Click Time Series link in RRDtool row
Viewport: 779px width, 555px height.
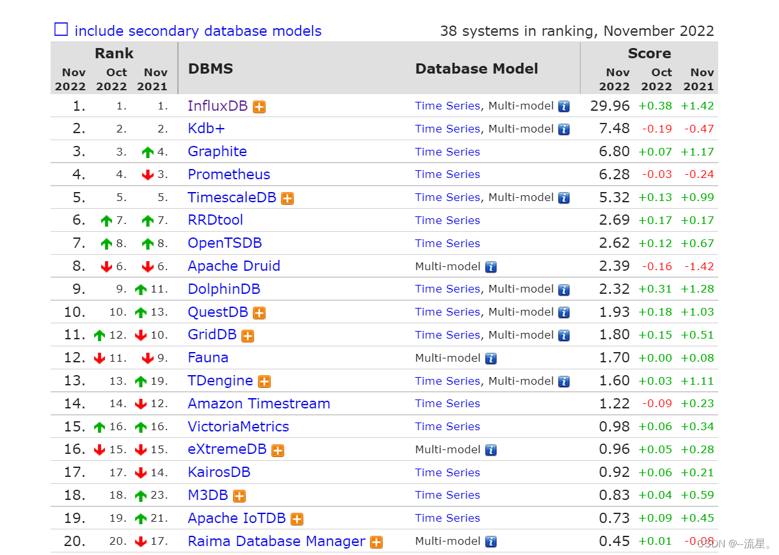(447, 220)
